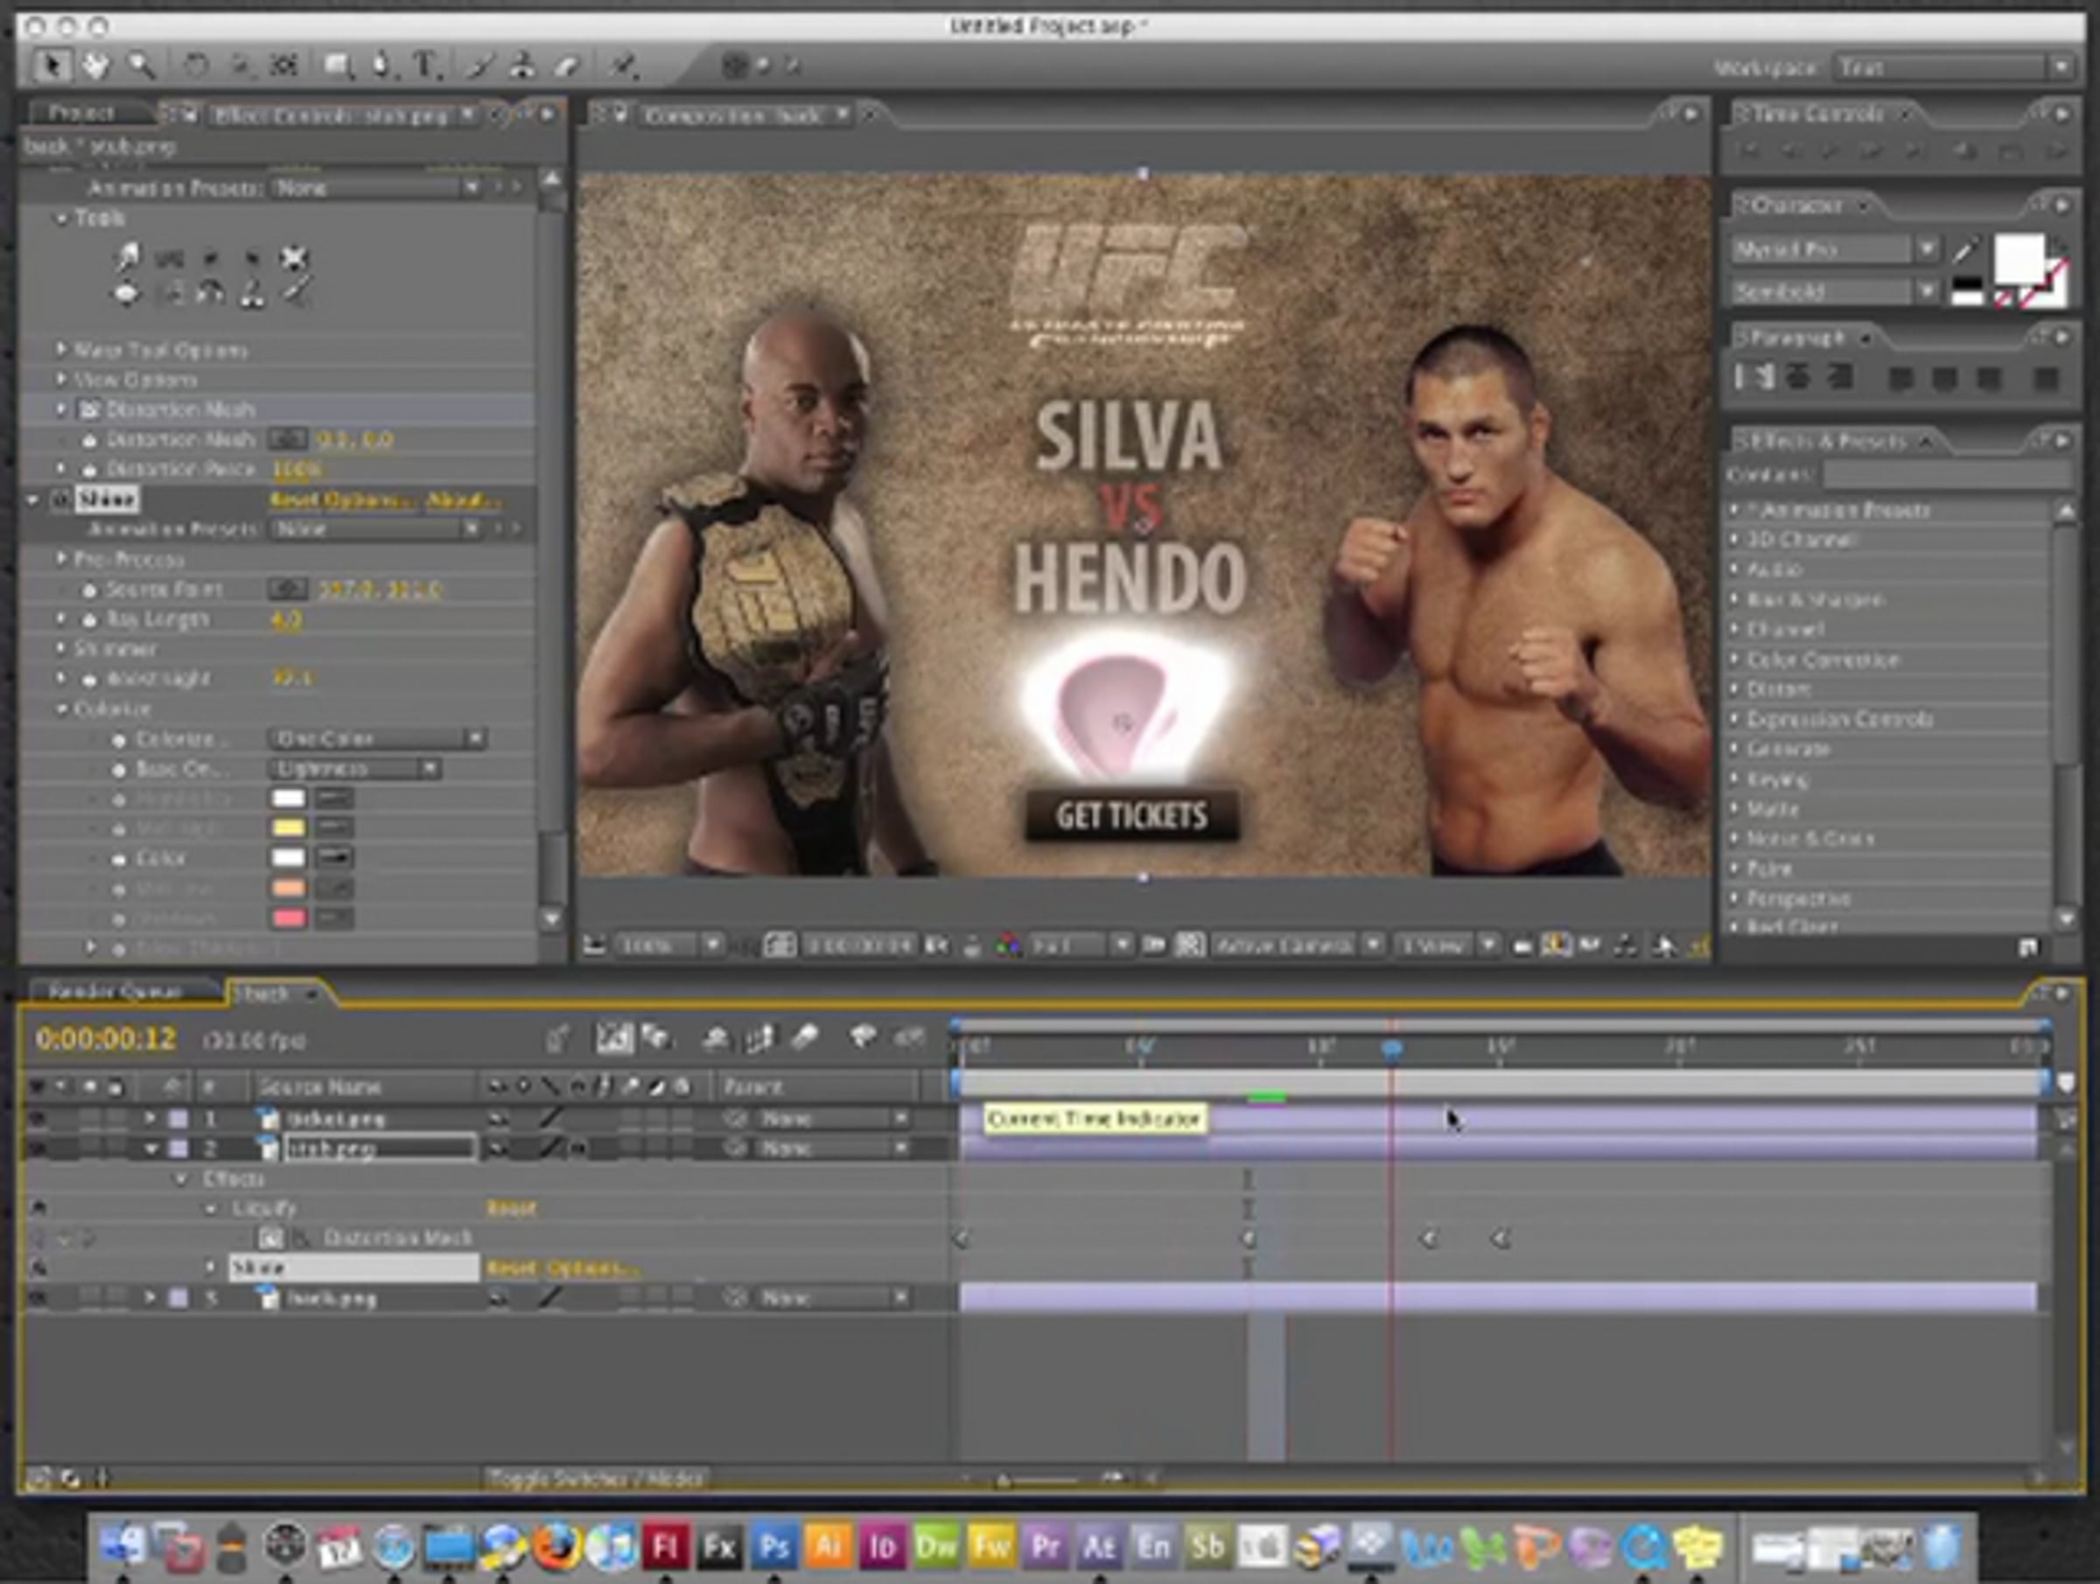Toggle Shine effect in Effect Controls
Image resolution: width=2100 pixels, height=1584 pixels.
59,499
